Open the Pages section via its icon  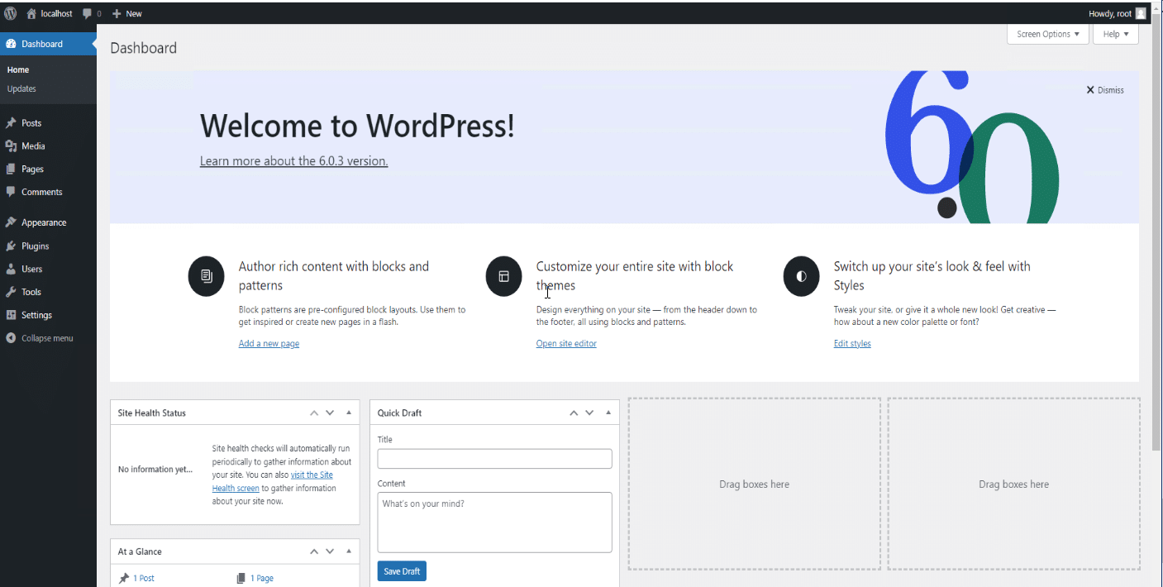pos(12,169)
